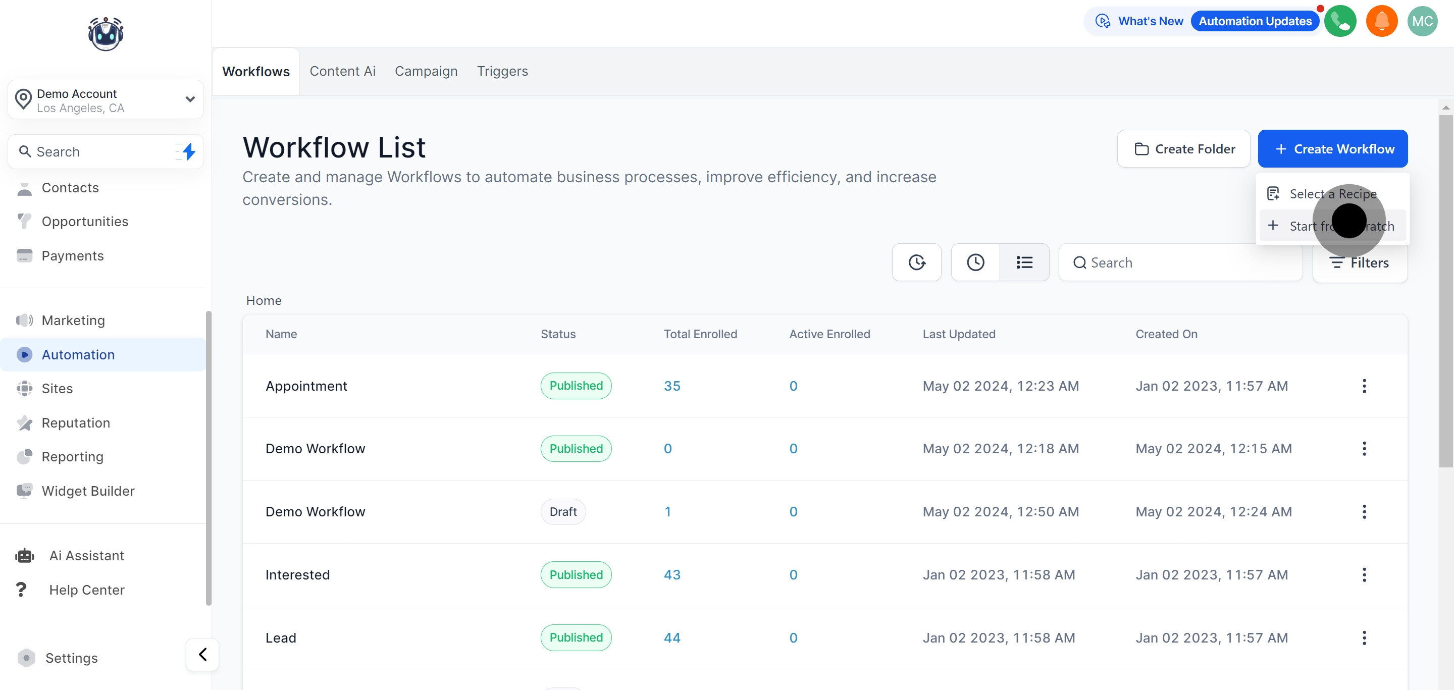Click the Automation Updates badge

tap(1255, 21)
